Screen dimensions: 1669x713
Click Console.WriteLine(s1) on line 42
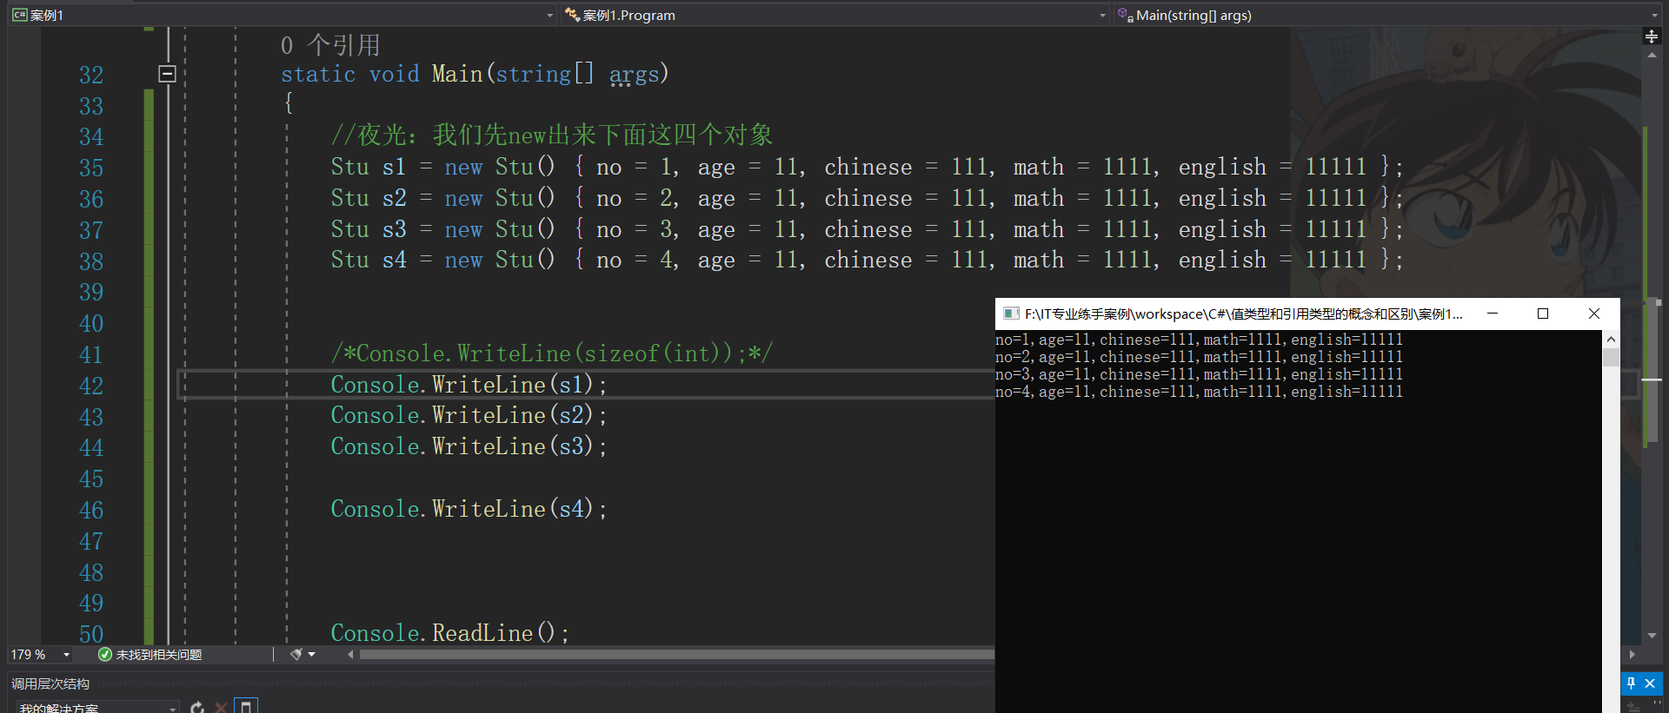(x=469, y=385)
